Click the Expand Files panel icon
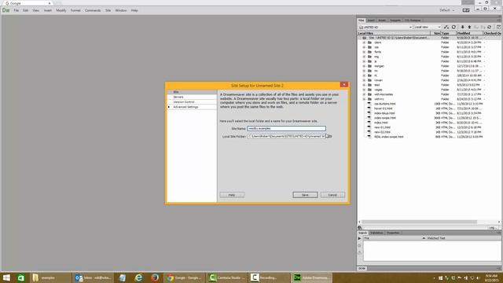Image resolution: width=503 pixels, height=283 pixels. pyautogui.click(x=498, y=28)
